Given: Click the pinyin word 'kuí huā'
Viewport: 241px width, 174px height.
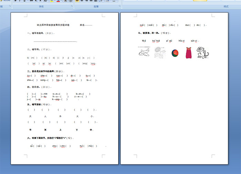Looking at the screenshot, I should pos(156,41).
